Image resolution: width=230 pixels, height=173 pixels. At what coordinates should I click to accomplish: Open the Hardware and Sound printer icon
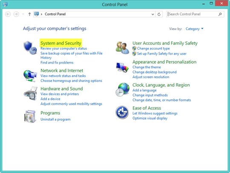click(x=30, y=94)
